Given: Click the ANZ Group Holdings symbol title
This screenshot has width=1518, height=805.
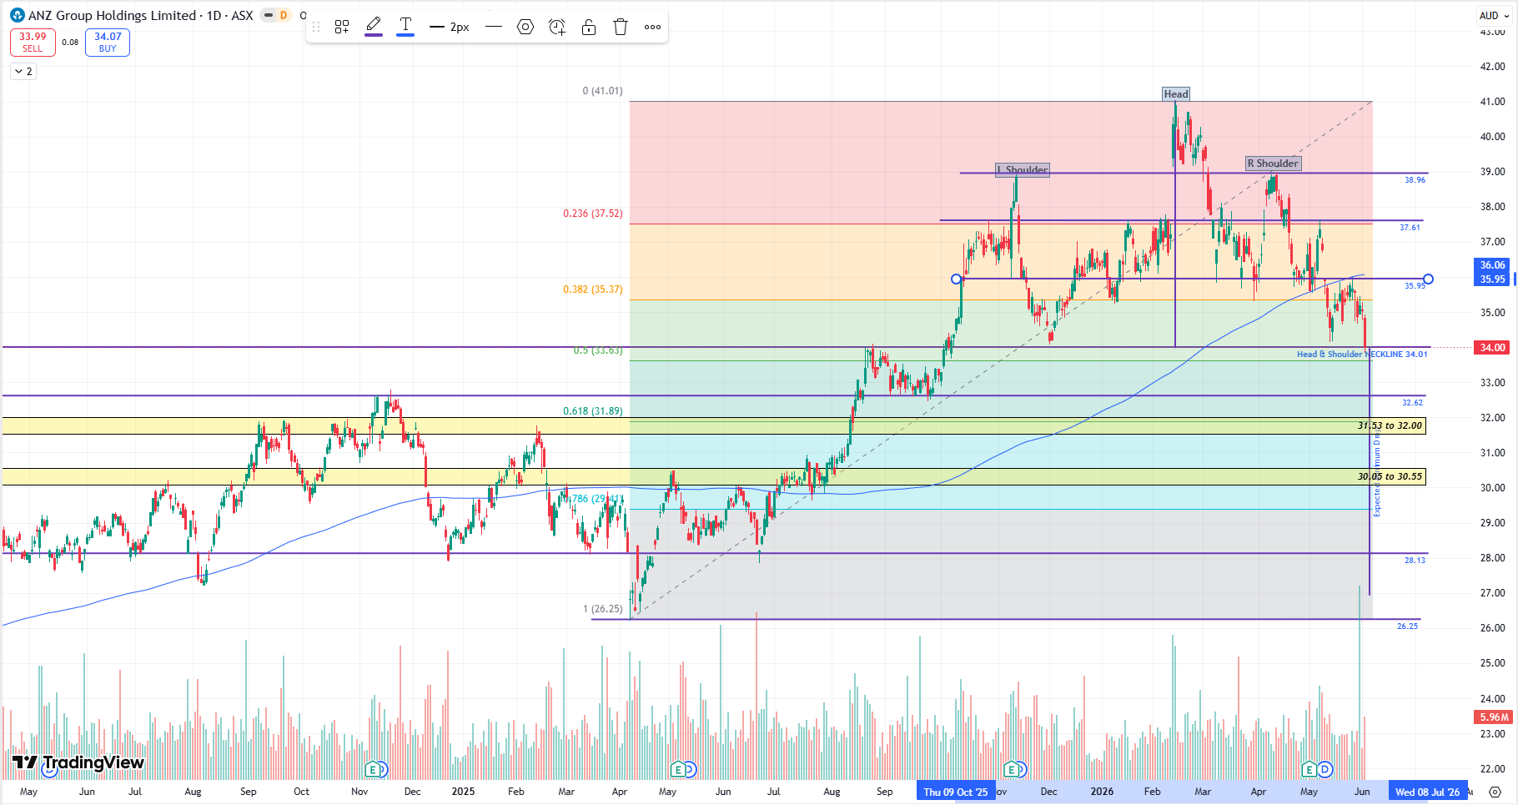Looking at the screenshot, I should click(x=131, y=15).
